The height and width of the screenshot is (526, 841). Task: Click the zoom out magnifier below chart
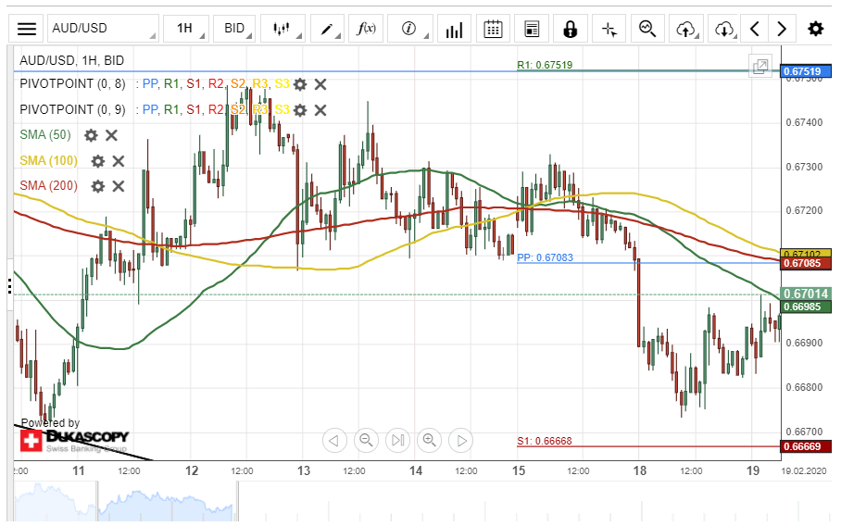366,441
